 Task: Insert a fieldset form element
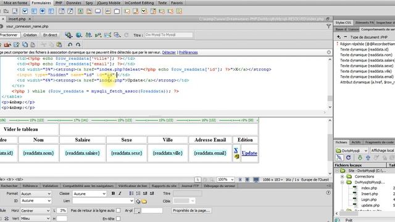[117, 11]
